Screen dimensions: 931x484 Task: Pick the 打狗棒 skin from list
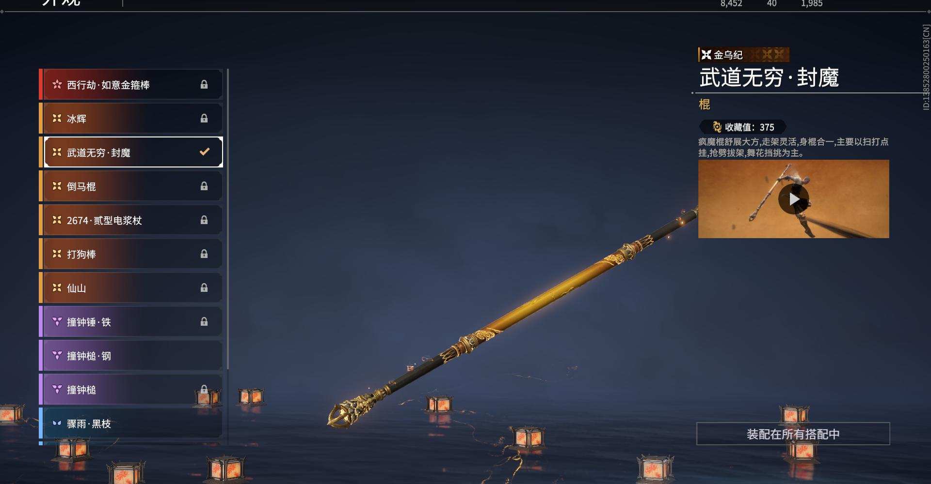[x=131, y=254]
